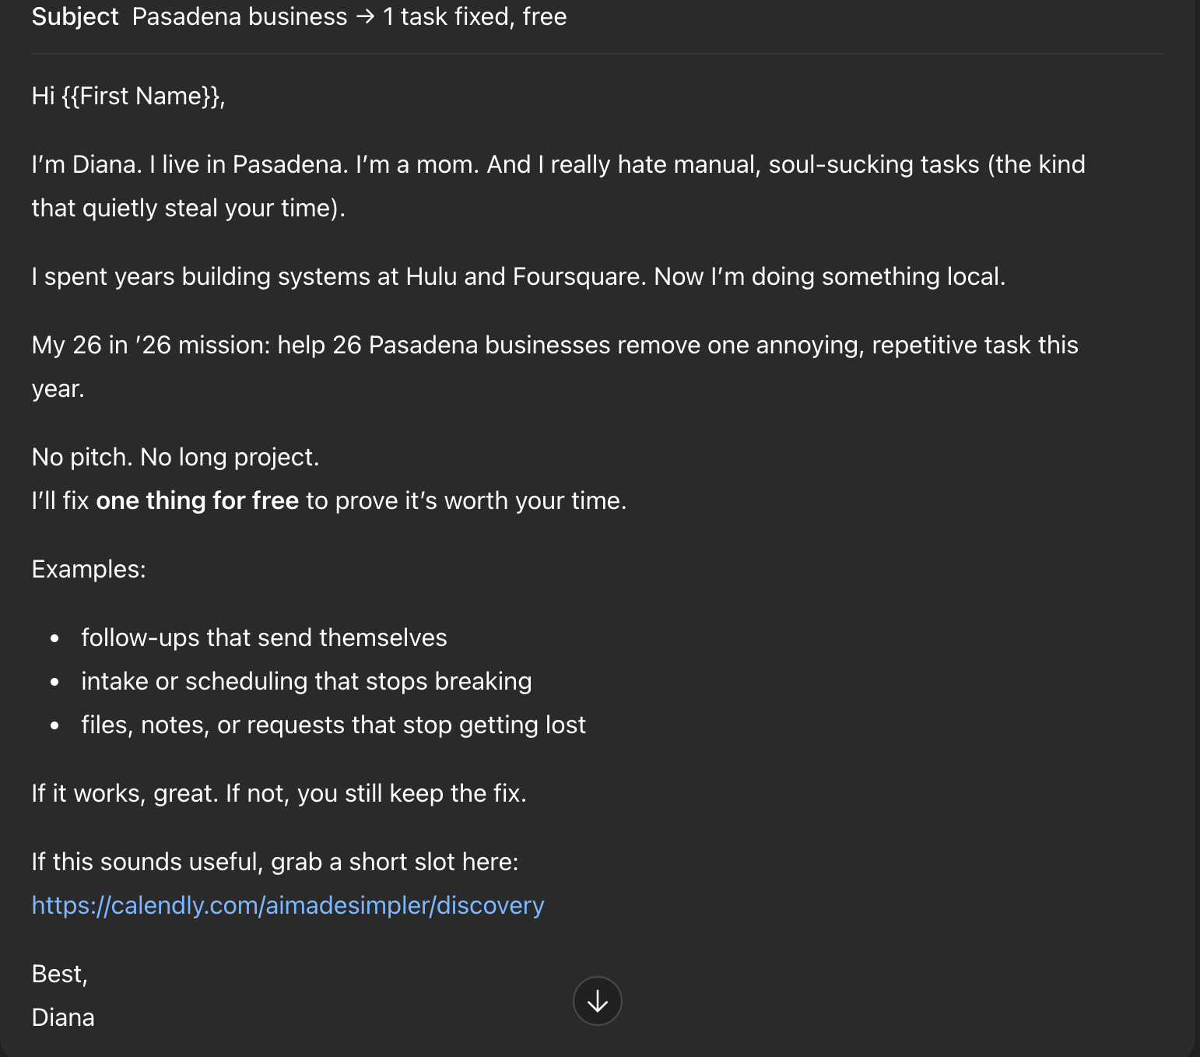Click the 'Examples:' heading line
Image resolution: width=1200 pixels, height=1057 pixels.
[x=89, y=569]
